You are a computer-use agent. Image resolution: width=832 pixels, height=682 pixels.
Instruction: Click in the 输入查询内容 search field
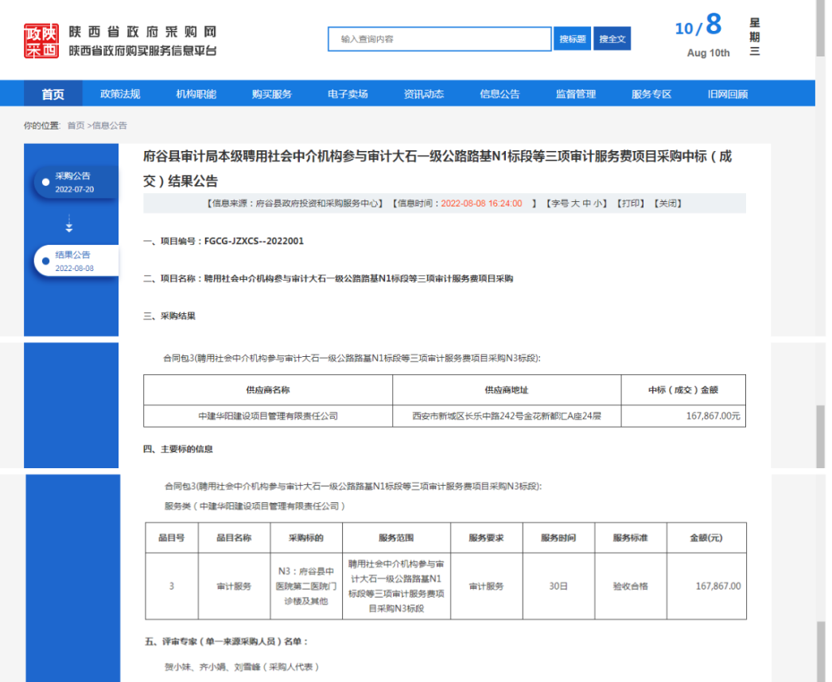[439, 39]
